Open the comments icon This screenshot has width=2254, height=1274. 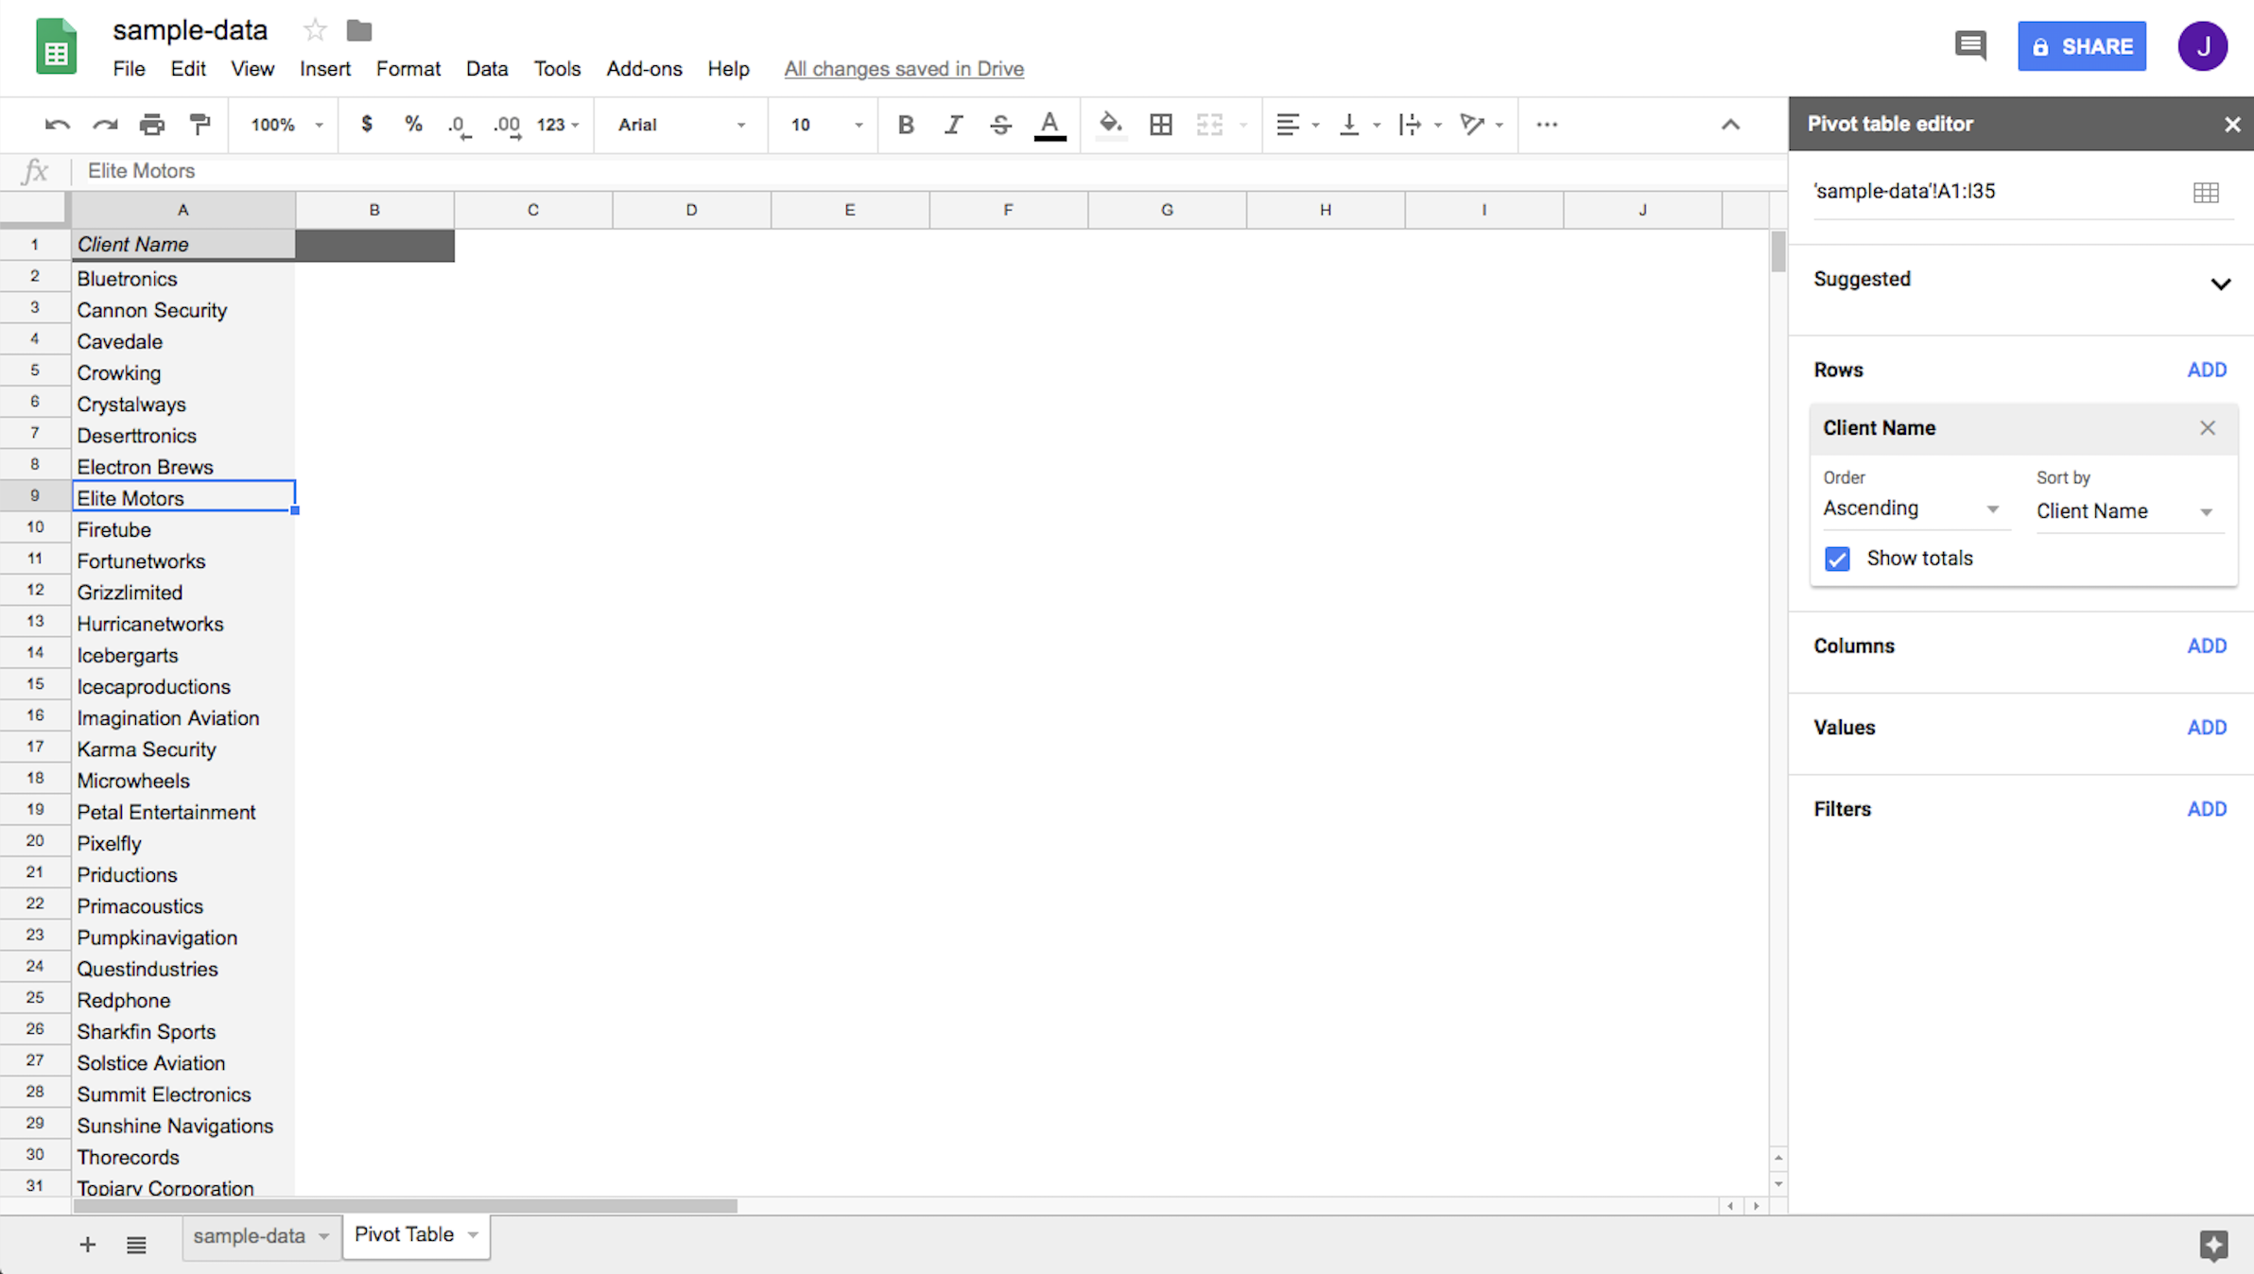click(1970, 45)
